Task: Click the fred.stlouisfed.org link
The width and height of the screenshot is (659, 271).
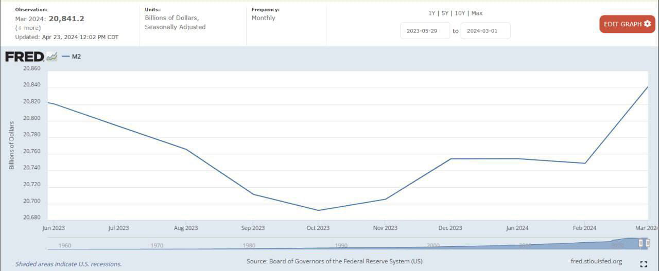Action: (x=596, y=261)
